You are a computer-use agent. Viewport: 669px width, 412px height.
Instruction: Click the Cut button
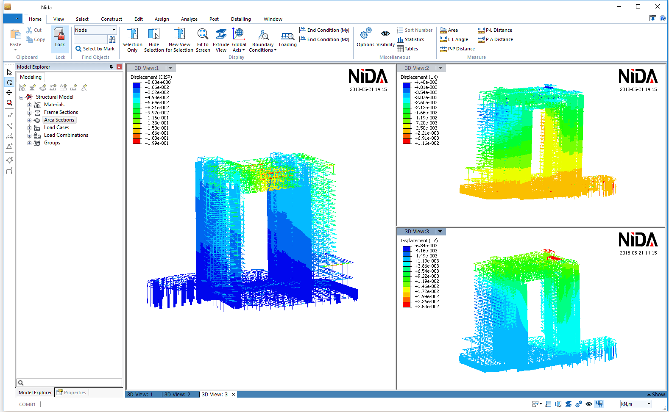click(x=34, y=30)
